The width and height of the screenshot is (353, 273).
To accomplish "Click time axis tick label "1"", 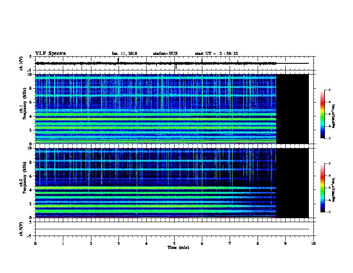I will (63, 244).
